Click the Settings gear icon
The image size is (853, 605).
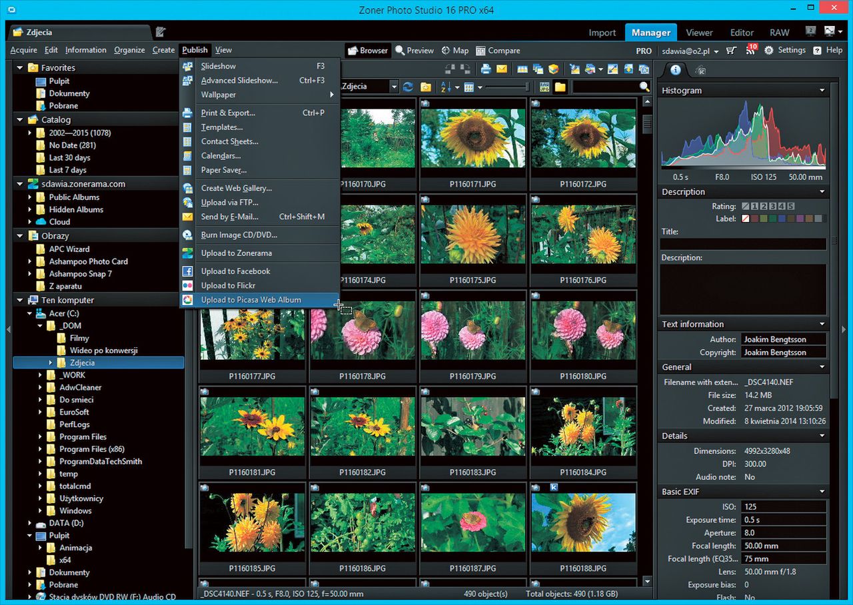768,50
